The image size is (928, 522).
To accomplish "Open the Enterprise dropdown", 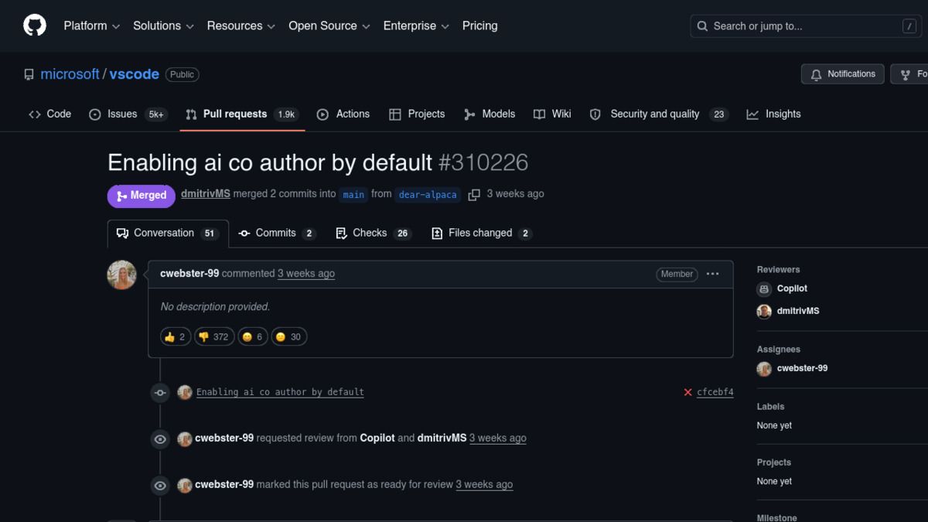I will point(416,26).
